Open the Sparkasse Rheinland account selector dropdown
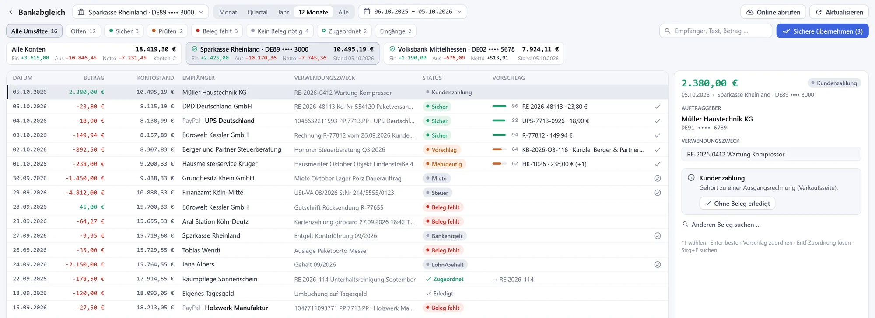This screenshot has height=318, width=875. tap(140, 12)
